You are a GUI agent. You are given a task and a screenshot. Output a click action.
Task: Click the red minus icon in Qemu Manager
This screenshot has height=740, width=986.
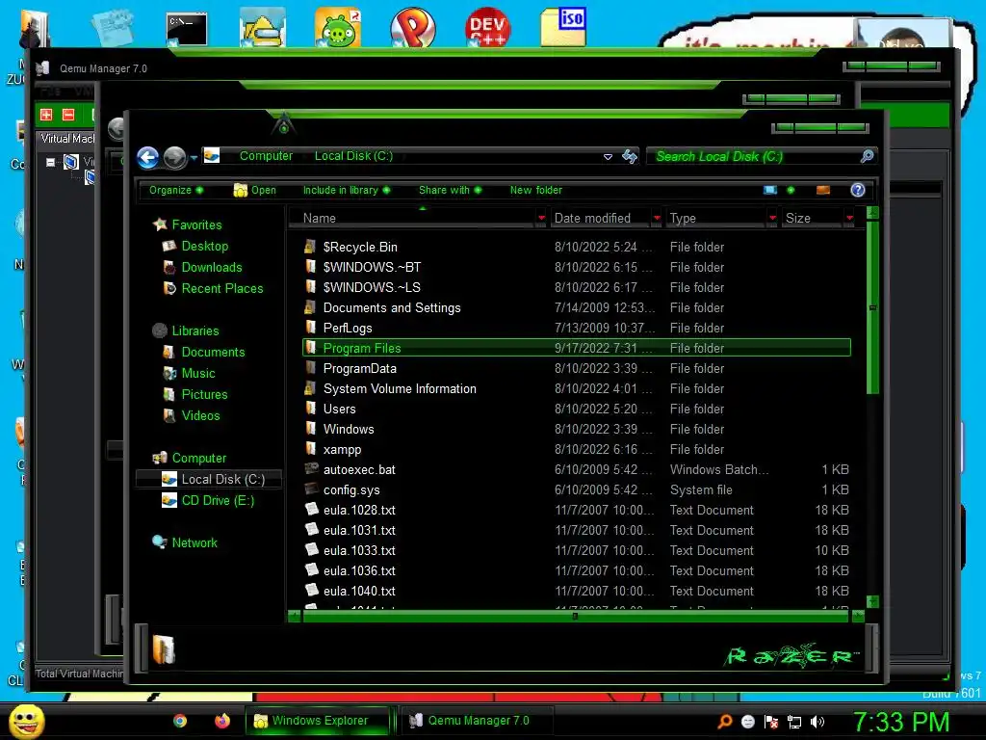[68, 115]
